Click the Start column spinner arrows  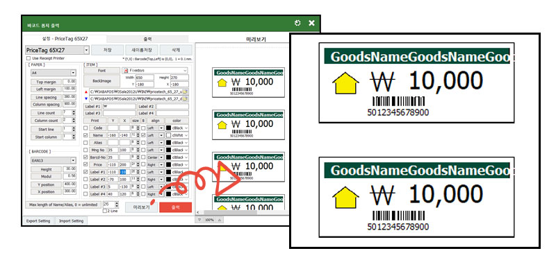coord(74,137)
